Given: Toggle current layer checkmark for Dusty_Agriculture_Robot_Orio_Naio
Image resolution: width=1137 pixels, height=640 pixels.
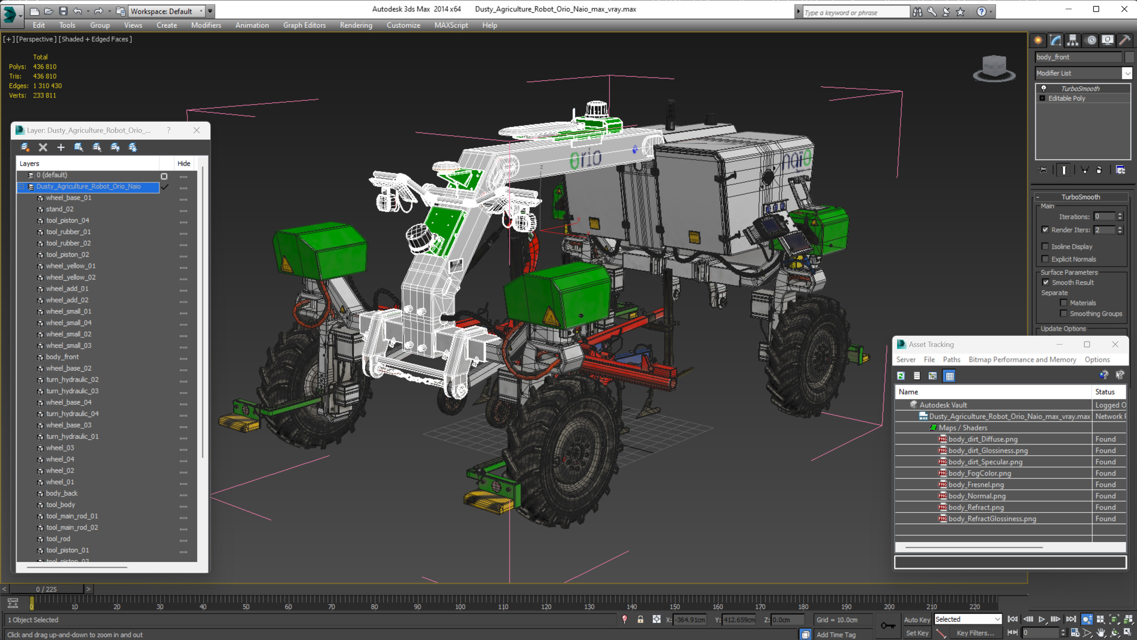Looking at the screenshot, I should [165, 187].
